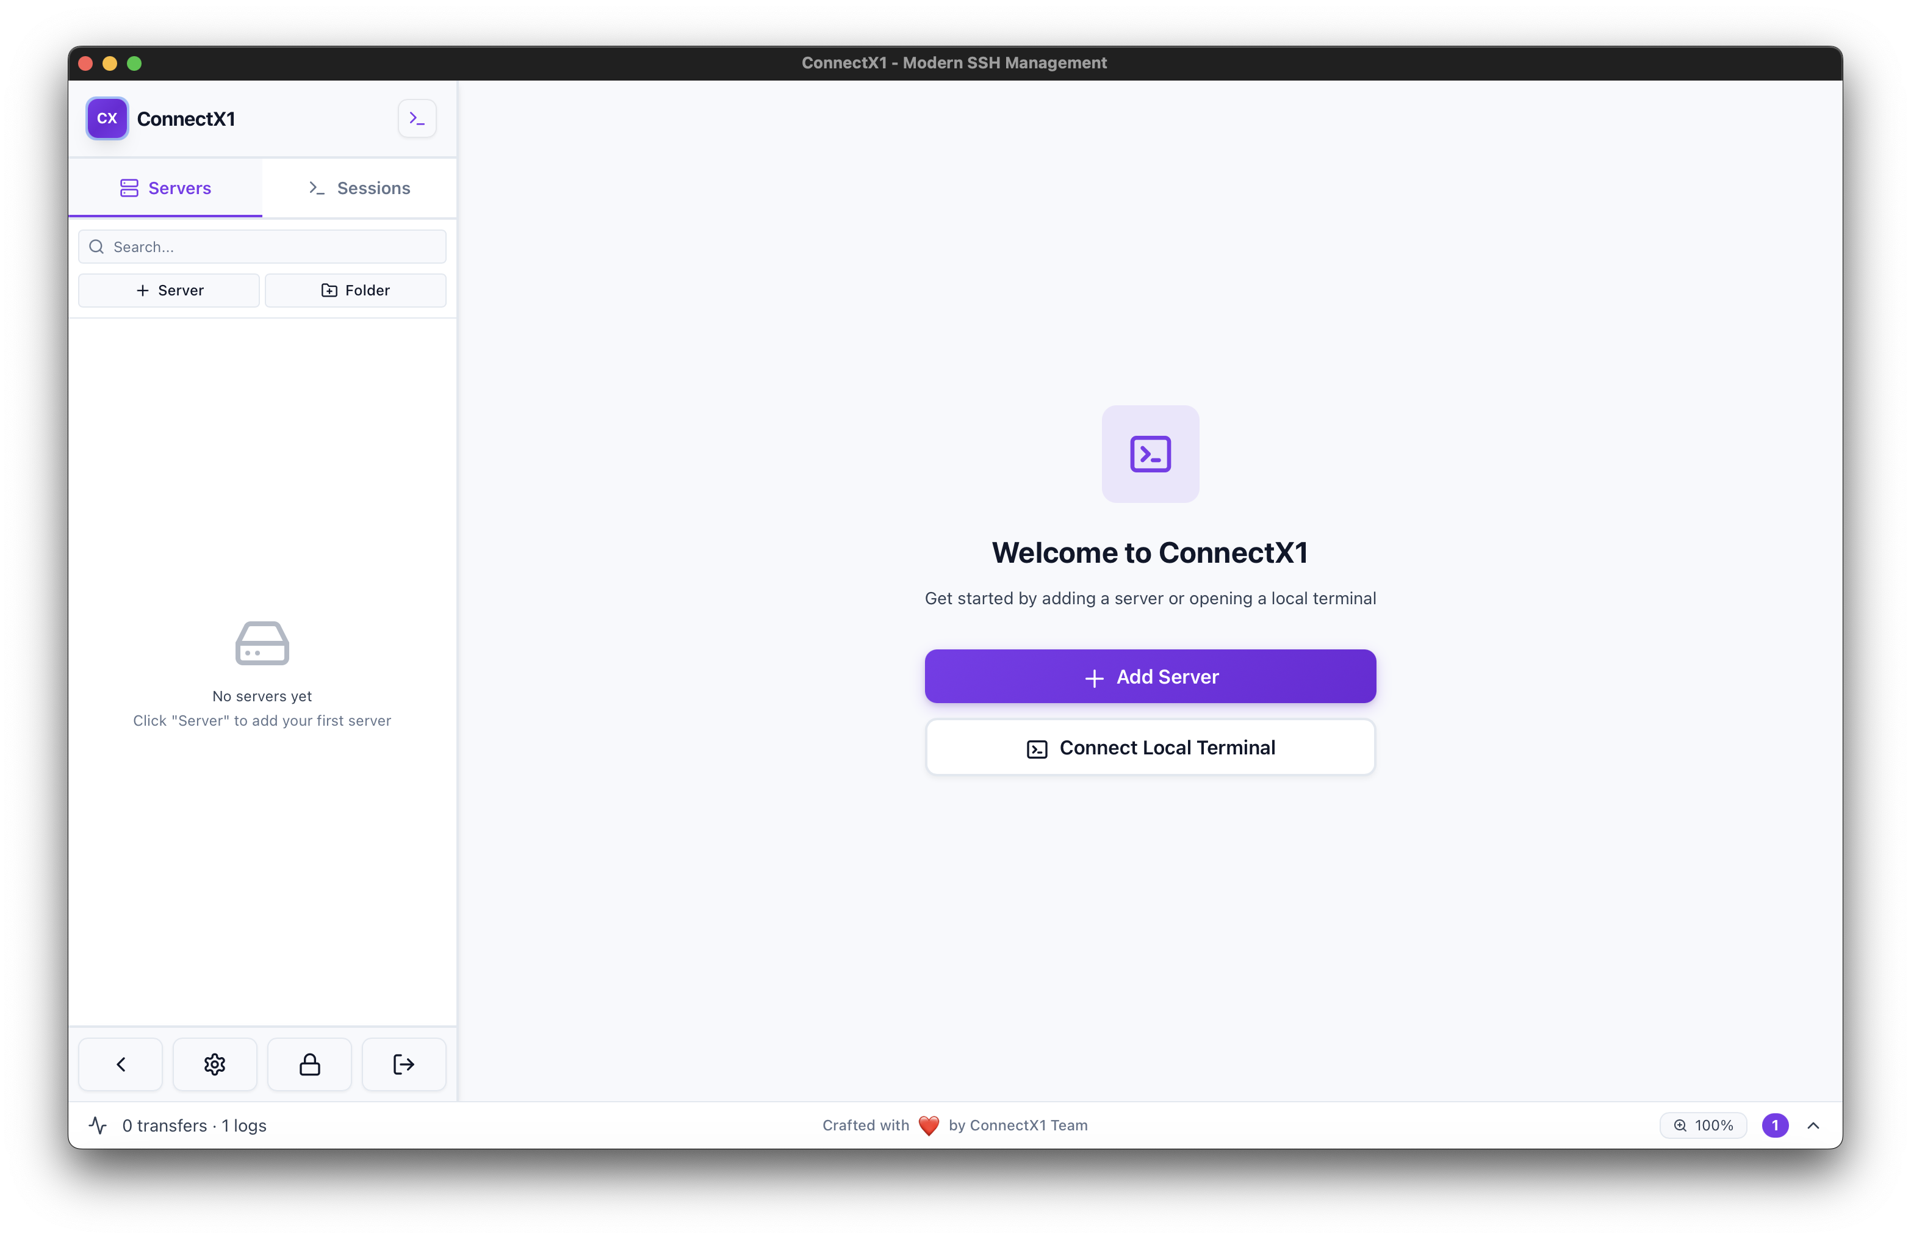Image resolution: width=1911 pixels, height=1239 pixels.
Task: Select the settings gear icon in sidebar footer
Action: point(214,1064)
